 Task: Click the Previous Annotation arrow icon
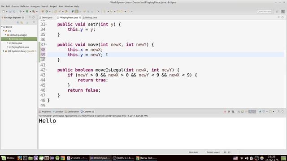pyautogui.click(x=111, y=11)
